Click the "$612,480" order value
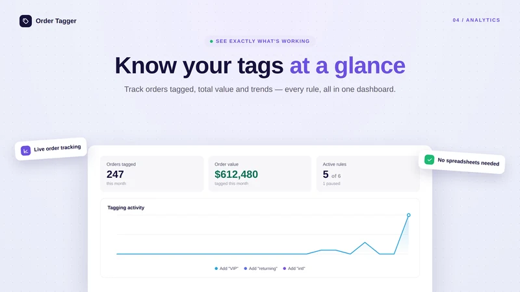Viewport: 520px width, 292px height. pyautogui.click(x=236, y=174)
